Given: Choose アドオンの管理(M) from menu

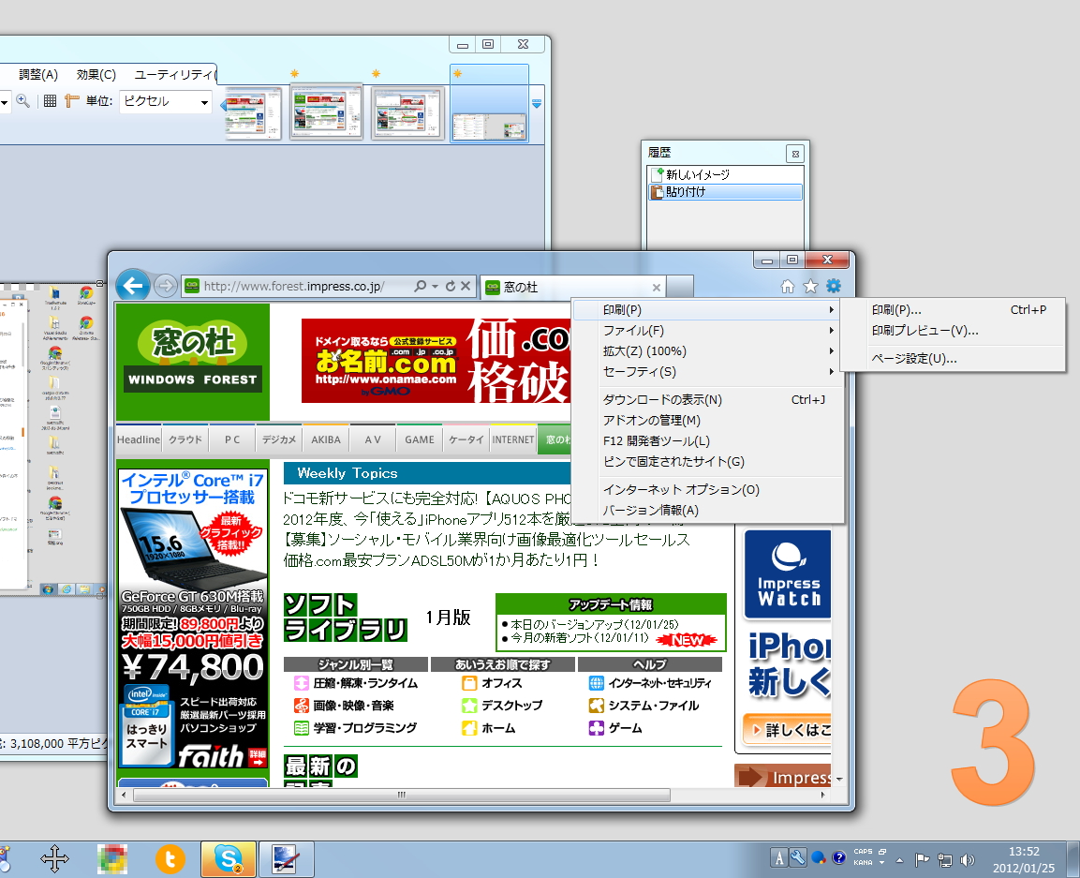Looking at the screenshot, I should click(708, 421).
